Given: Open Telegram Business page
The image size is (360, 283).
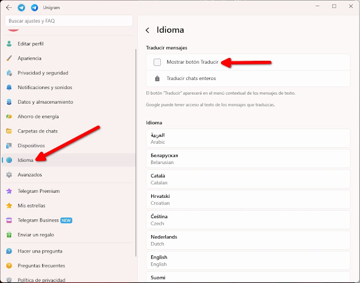Looking at the screenshot, I should click(x=69, y=220).
